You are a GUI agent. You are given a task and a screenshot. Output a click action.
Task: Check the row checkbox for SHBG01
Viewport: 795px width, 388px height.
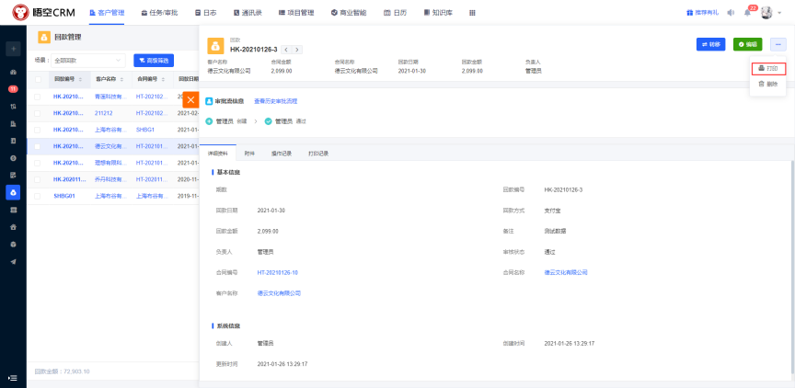click(x=38, y=196)
